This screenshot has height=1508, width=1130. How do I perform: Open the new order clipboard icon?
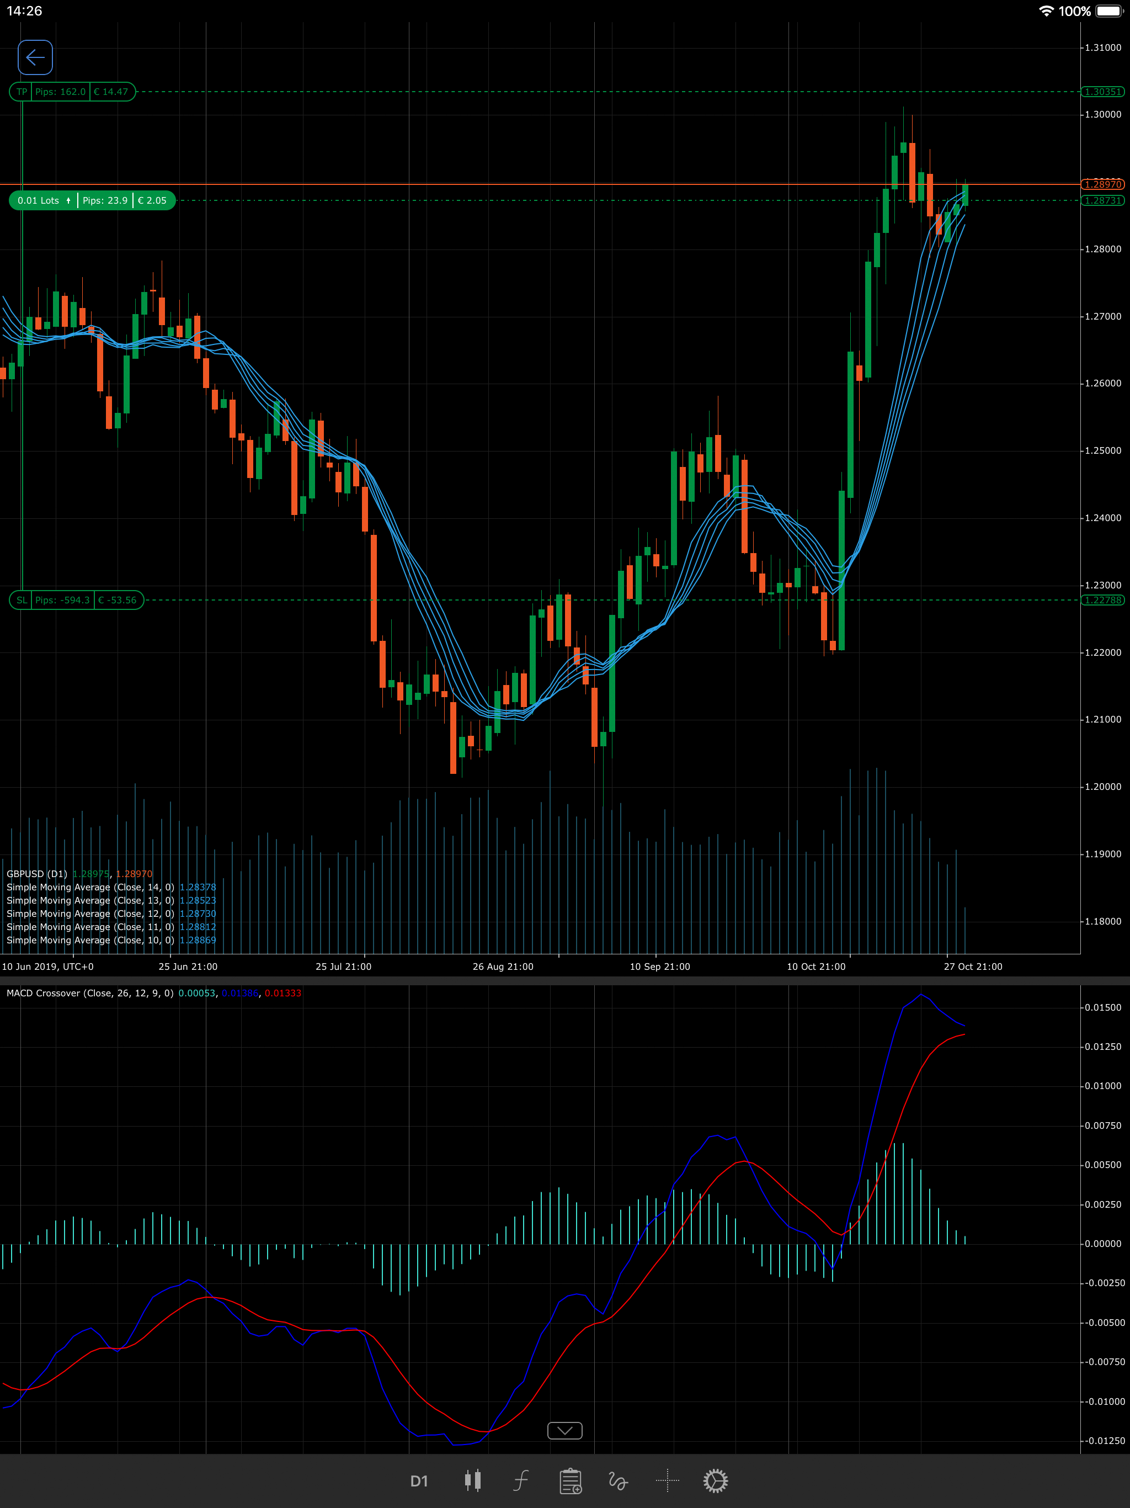coord(571,1481)
